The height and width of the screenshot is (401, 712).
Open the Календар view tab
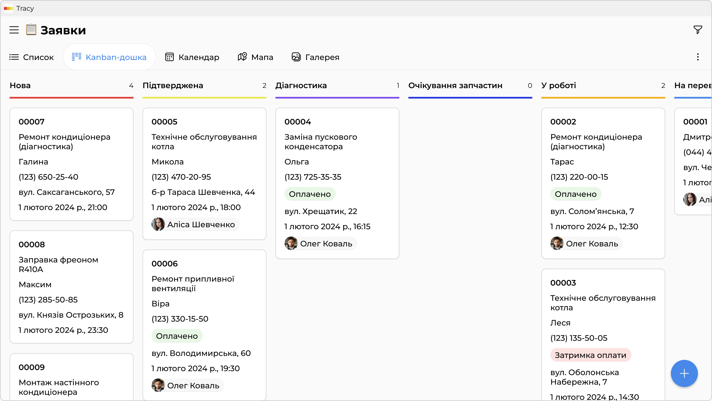pos(192,57)
